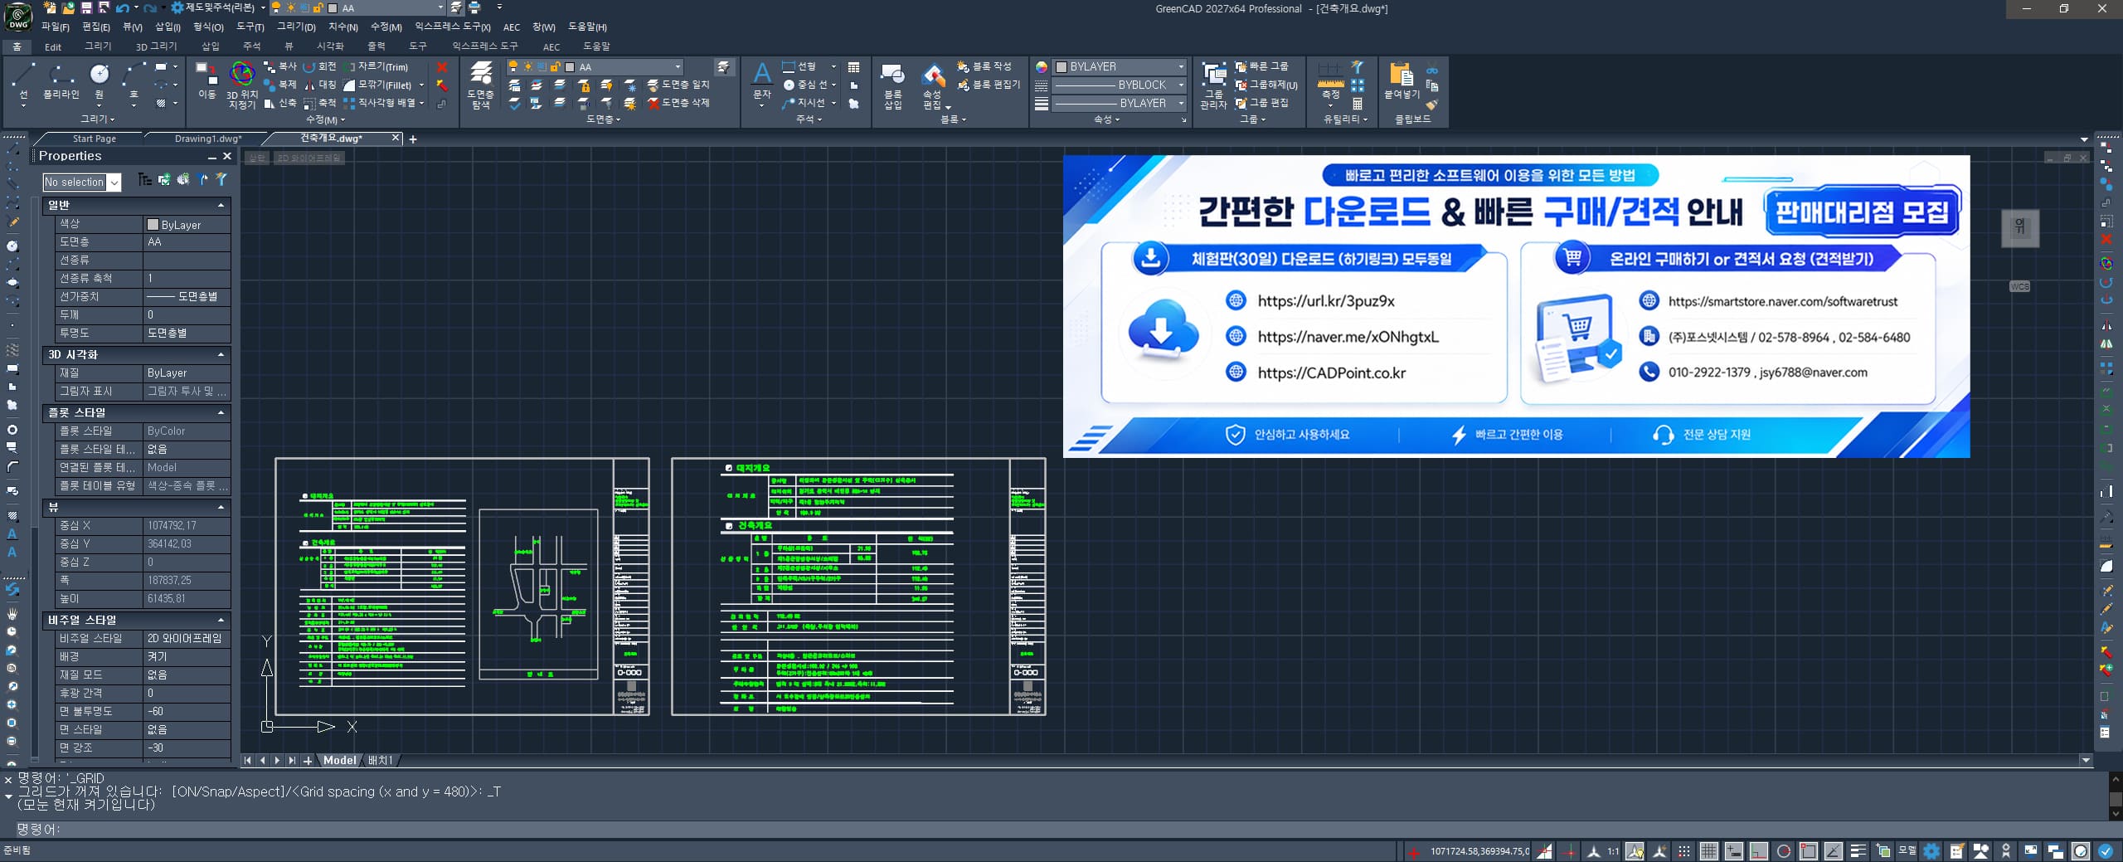The image size is (2123, 862).
Task: Select the Polyline (폴리라인) tool
Action: [x=61, y=81]
